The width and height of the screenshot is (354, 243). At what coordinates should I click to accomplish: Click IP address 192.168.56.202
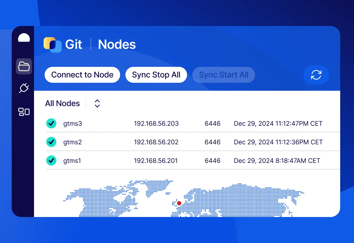pos(156,142)
